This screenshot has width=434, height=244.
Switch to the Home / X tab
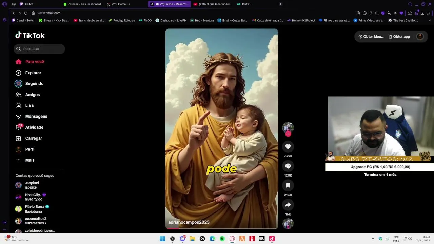click(118, 4)
